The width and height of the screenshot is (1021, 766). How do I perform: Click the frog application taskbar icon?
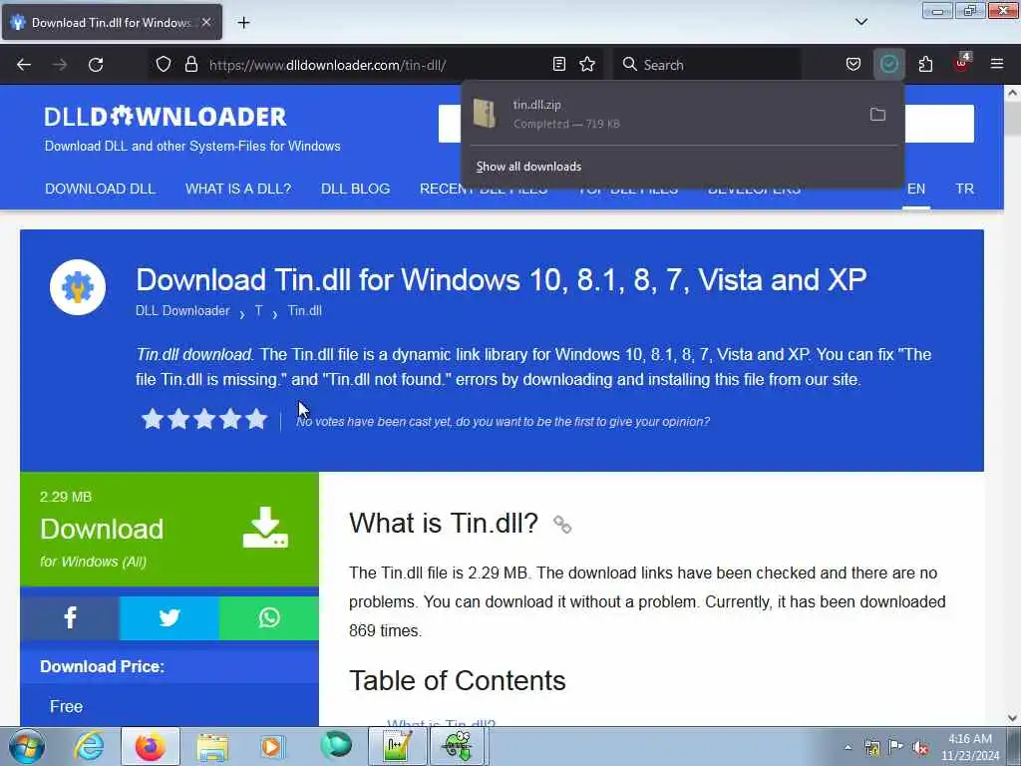tap(458, 746)
